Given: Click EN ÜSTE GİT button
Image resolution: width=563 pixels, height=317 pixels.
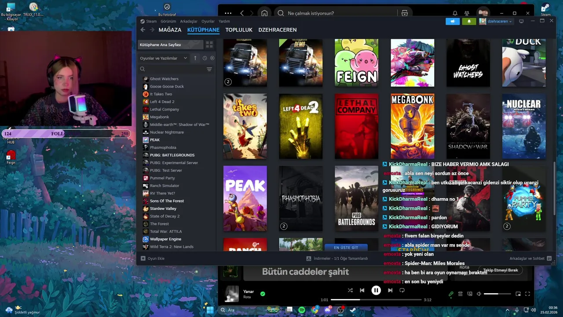Looking at the screenshot, I should tap(346, 247).
